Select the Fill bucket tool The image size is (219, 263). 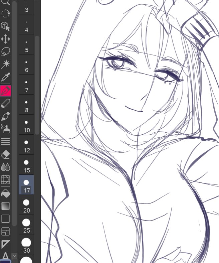(x=6, y=193)
